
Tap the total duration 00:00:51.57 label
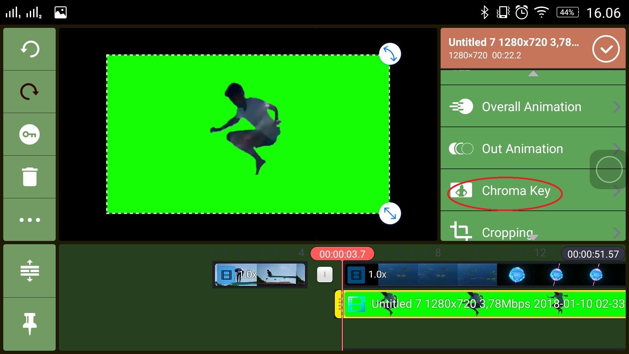[593, 254]
